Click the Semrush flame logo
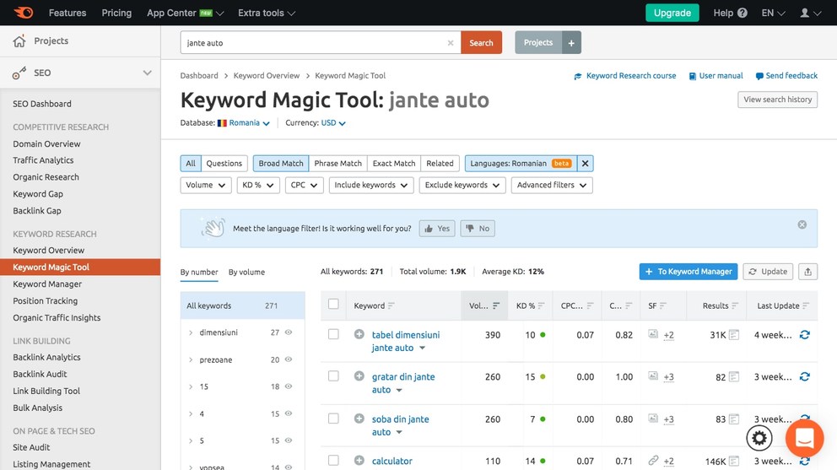 24,13
